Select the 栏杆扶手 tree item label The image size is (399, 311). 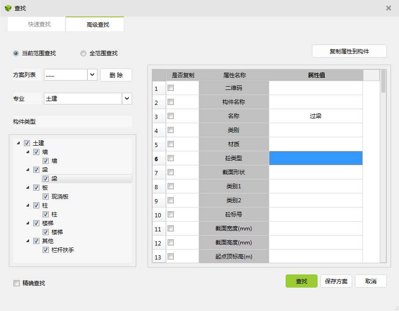click(x=63, y=250)
